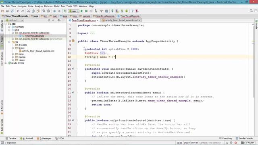This screenshot has height=145, width=258.
Task: Open the app run configuration dropdown
Action: coord(74,11)
